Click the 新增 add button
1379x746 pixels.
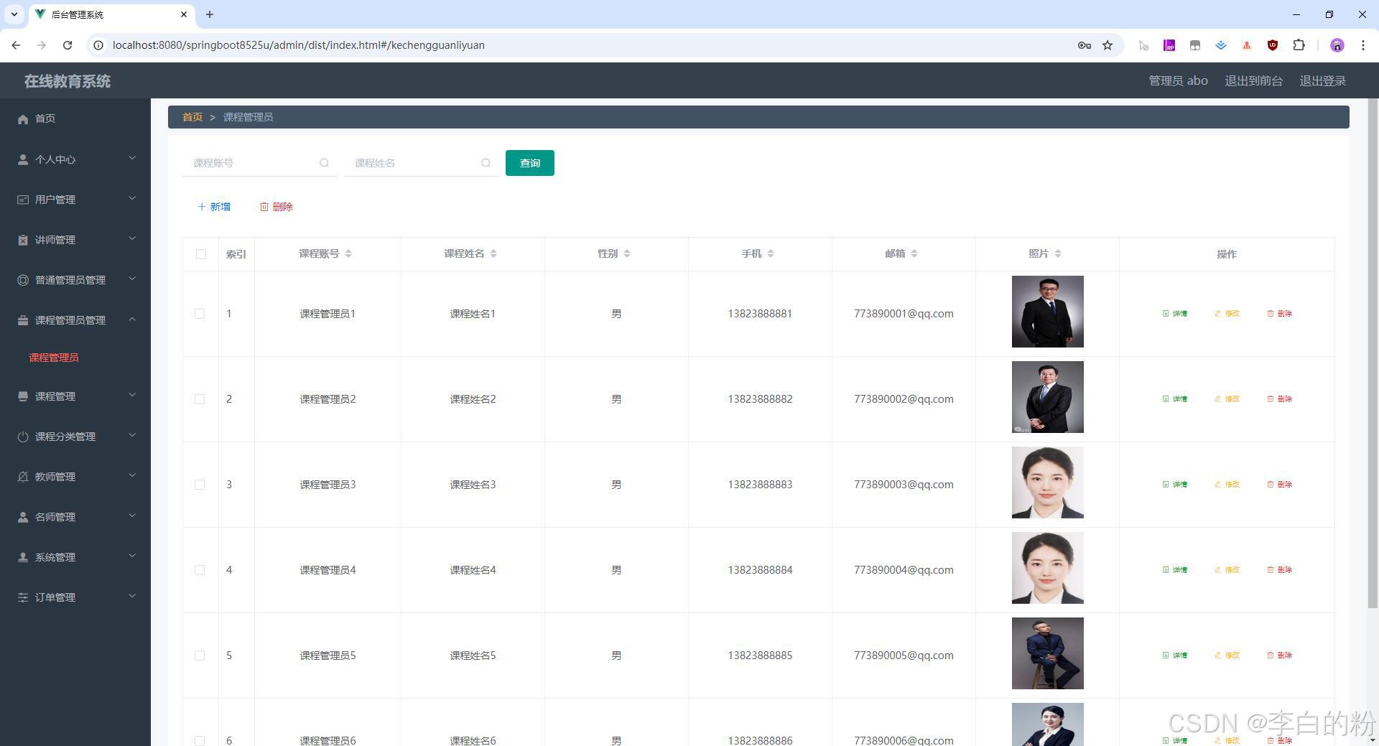click(214, 207)
